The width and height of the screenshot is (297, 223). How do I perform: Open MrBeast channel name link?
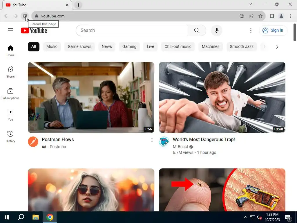pyautogui.click(x=180, y=147)
